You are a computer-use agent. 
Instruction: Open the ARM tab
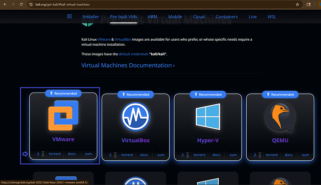[153, 17]
